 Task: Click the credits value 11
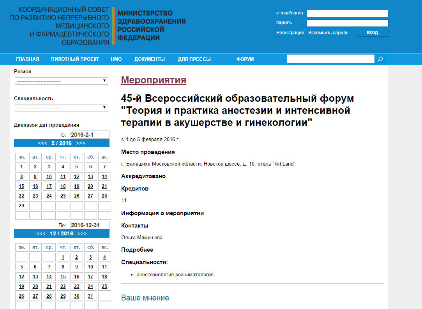[x=124, y=200]
